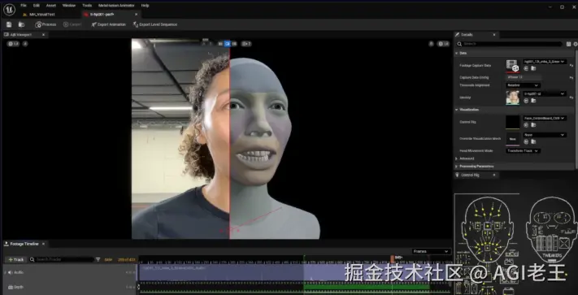Click the Process button
The width and height of the screenshot is (578, 295).
tap(46, 24)
